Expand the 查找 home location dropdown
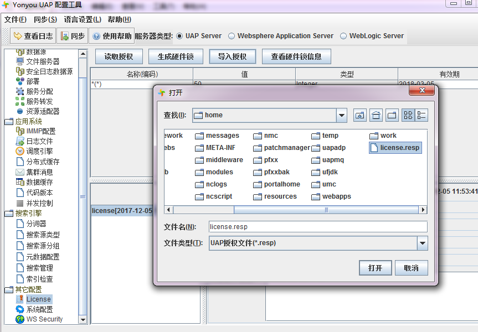This screenshot has width=478, height=332. click(x=342, y=116)
